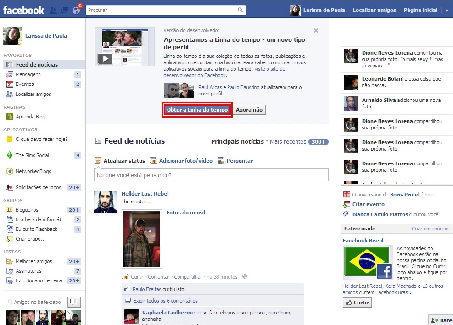Click Criar grupo... link
This screenshot has height=325, width=453.
pos(31,239)
